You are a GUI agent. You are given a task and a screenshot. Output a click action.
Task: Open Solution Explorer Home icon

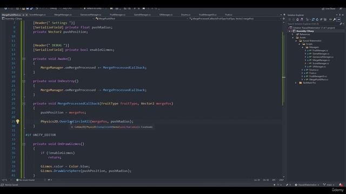[x=298, y=19]
